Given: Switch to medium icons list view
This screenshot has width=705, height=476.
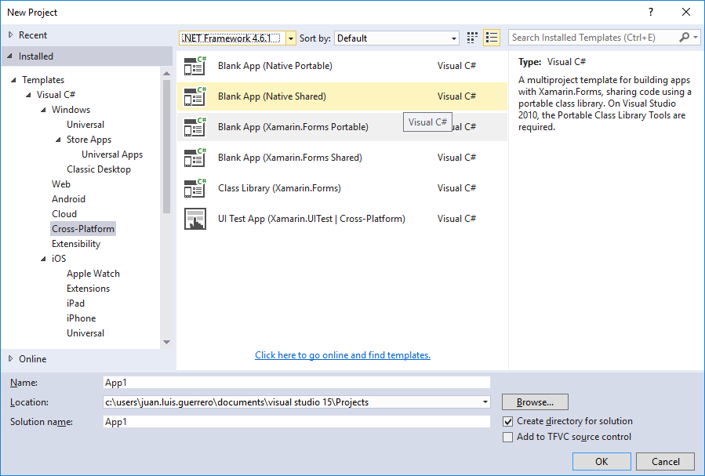Looking at the screenshot, I should point(492,38).
